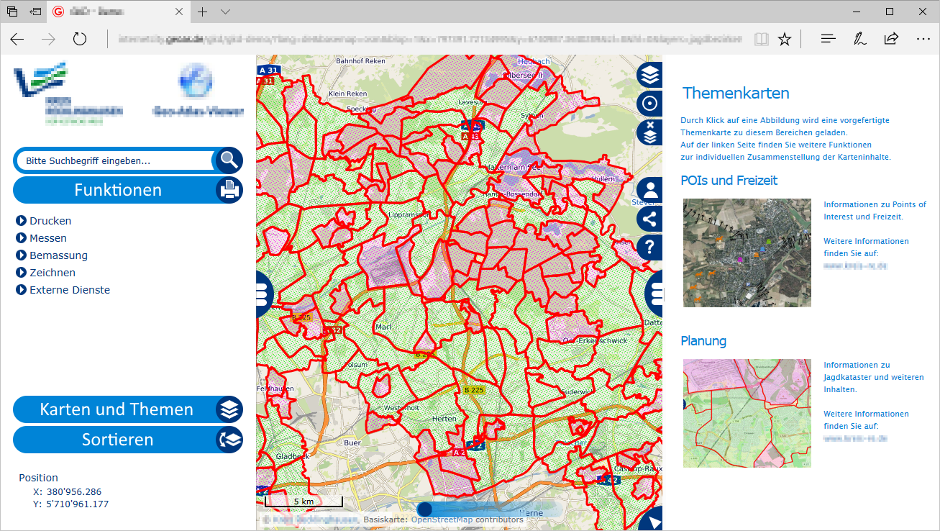
Task: Click the search term input field
Action: [115, 161]
